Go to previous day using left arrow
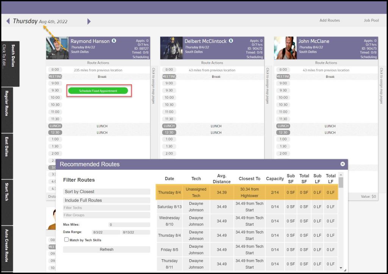The width and height of the screenshot is (388, 274). click(8, 21)
